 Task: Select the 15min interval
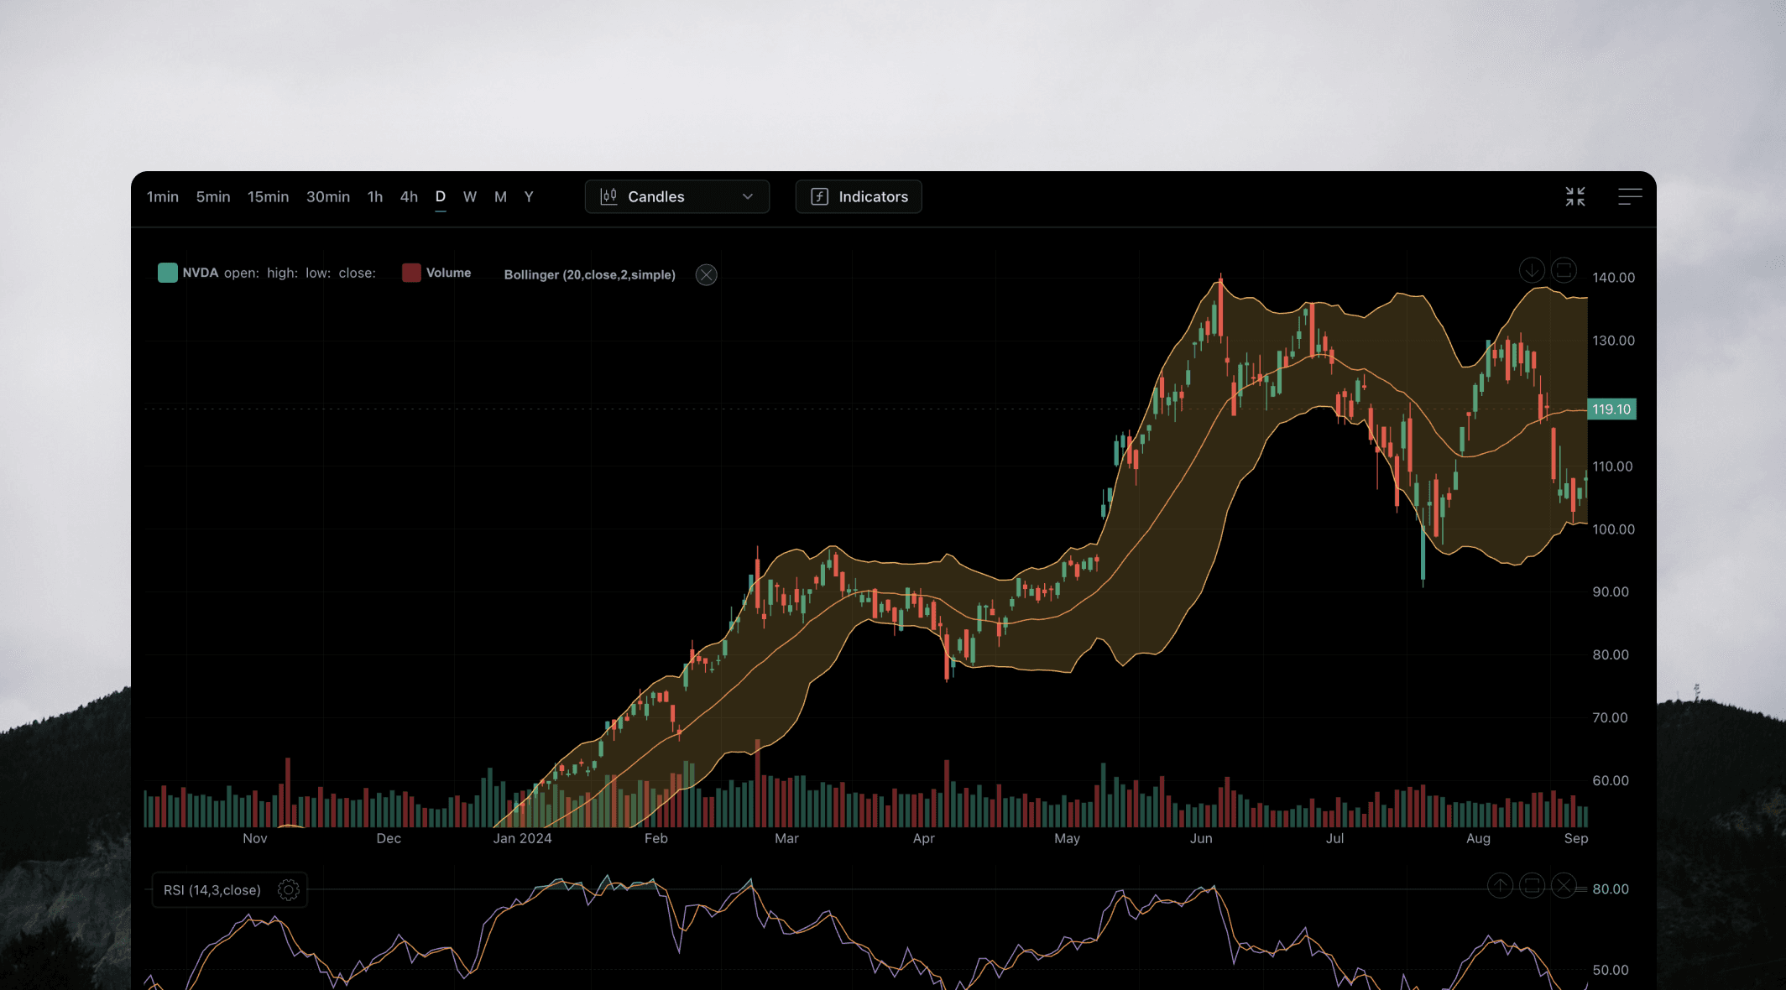pyautogui.click(x=268, y=196)
